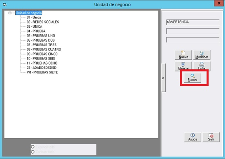Open search with the Buscar button
Viewport: 225px width, 159px height.
193,78
